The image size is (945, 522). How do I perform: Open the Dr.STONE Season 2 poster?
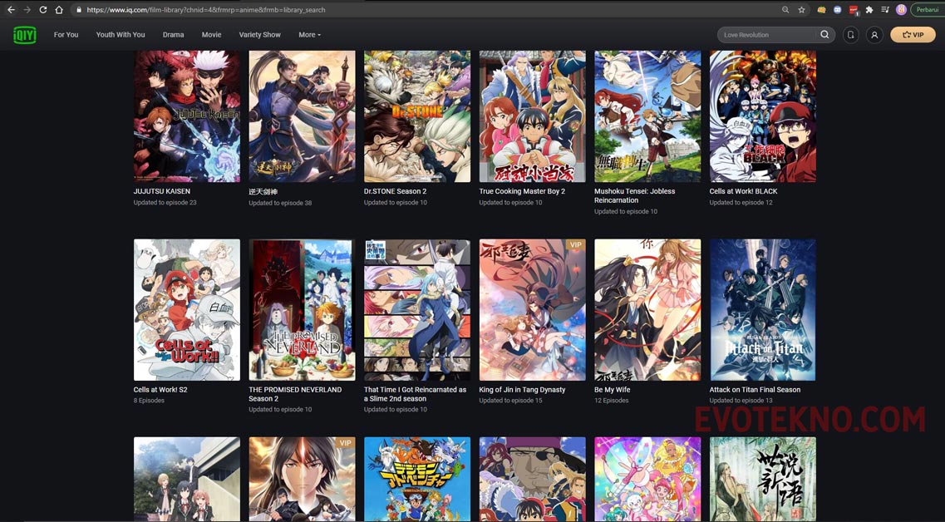click(x=417, y=116)
